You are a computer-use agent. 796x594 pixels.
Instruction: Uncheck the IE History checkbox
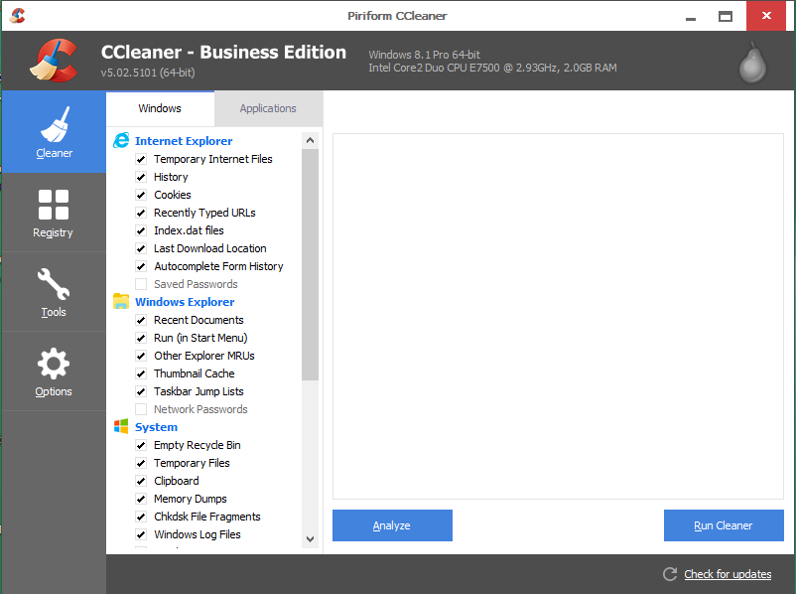point(141,178)
